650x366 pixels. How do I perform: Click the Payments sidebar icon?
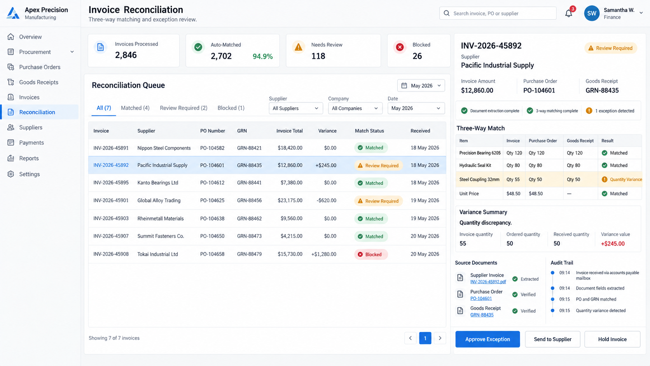point(11,143)
